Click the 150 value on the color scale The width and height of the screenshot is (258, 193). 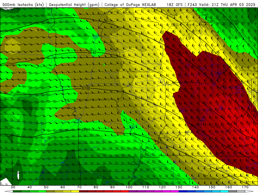[212, 187]
